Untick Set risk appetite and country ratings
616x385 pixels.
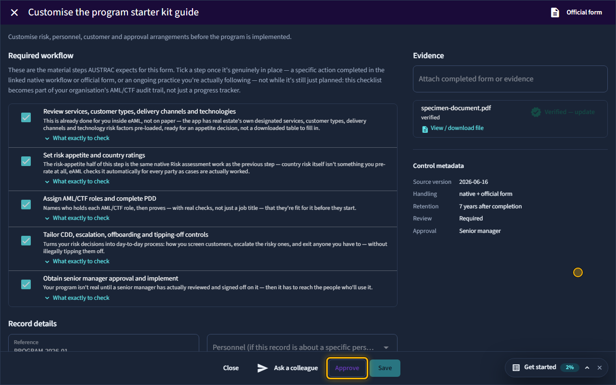point(26,161)
